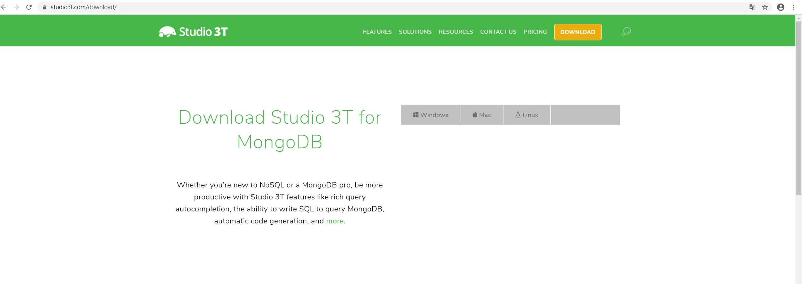Screen dimensions: 802x284
Task: Open the site search magnifier icon
Action: click(626, 32)
